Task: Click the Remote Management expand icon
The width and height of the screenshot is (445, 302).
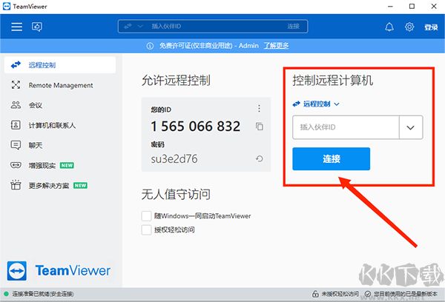Action: [x=16, y=84]
